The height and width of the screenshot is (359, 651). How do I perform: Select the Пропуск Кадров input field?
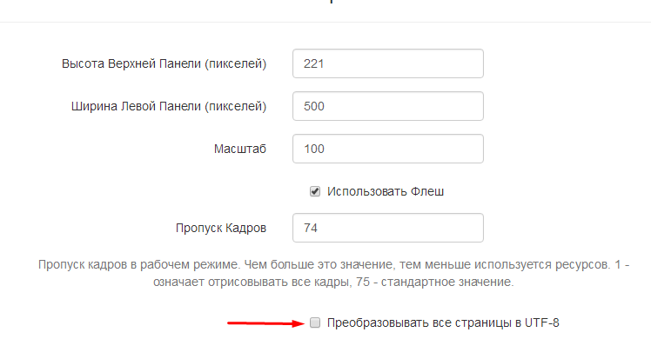click(x=387, y=228)
